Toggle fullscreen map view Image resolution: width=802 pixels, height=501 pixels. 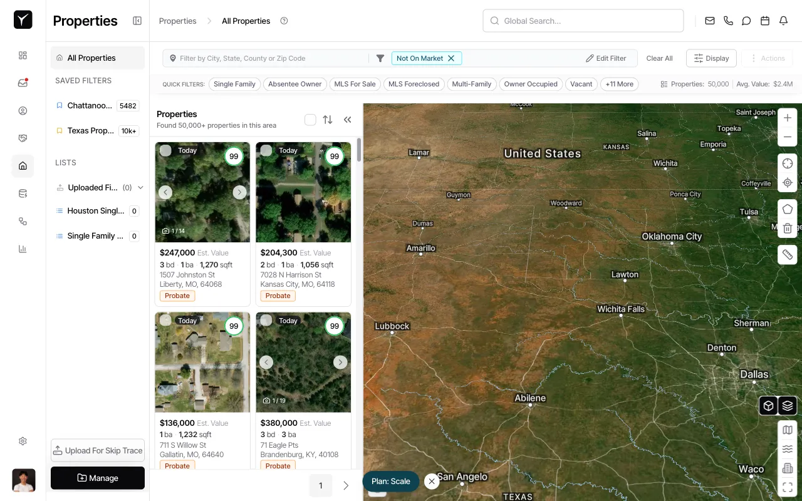788,487
